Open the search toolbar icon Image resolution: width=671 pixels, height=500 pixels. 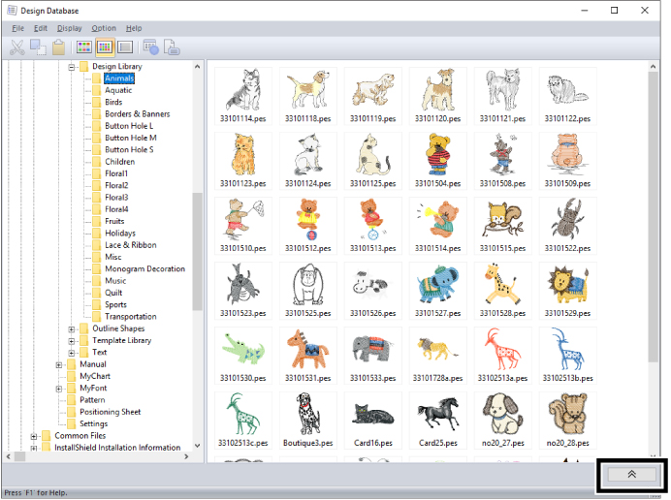point(150,47)
